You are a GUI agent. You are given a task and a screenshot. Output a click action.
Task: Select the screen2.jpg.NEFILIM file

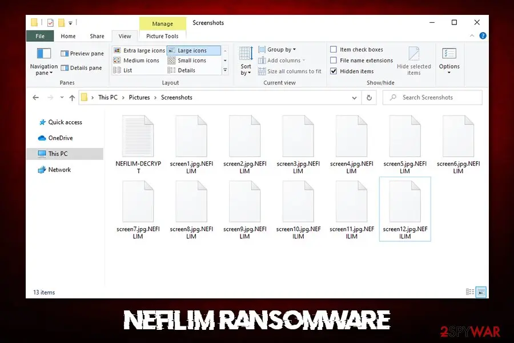tap(245, 145)
